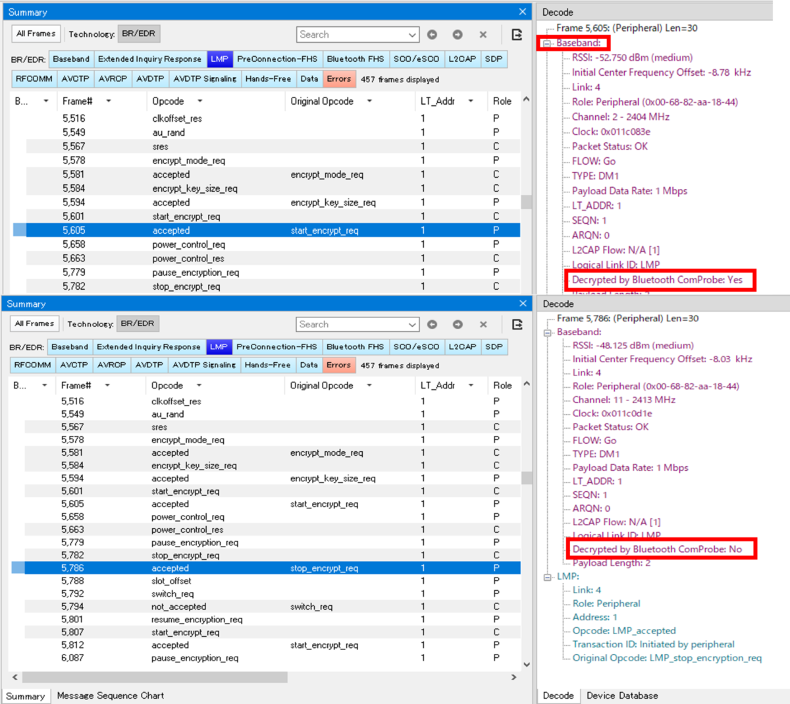Click the previous result arrow in lower Summary
Image resolution: width=790 pixels, height=704 pixels.
pyautogui.click(x=432, y=324)
